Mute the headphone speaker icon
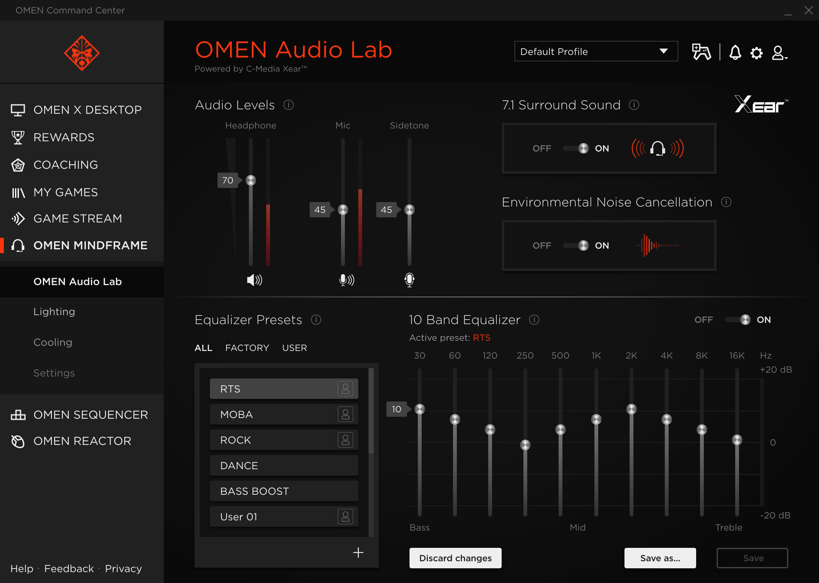Image resolution: width=819 pixels, height=583 pixels. [x=254, y=280]
